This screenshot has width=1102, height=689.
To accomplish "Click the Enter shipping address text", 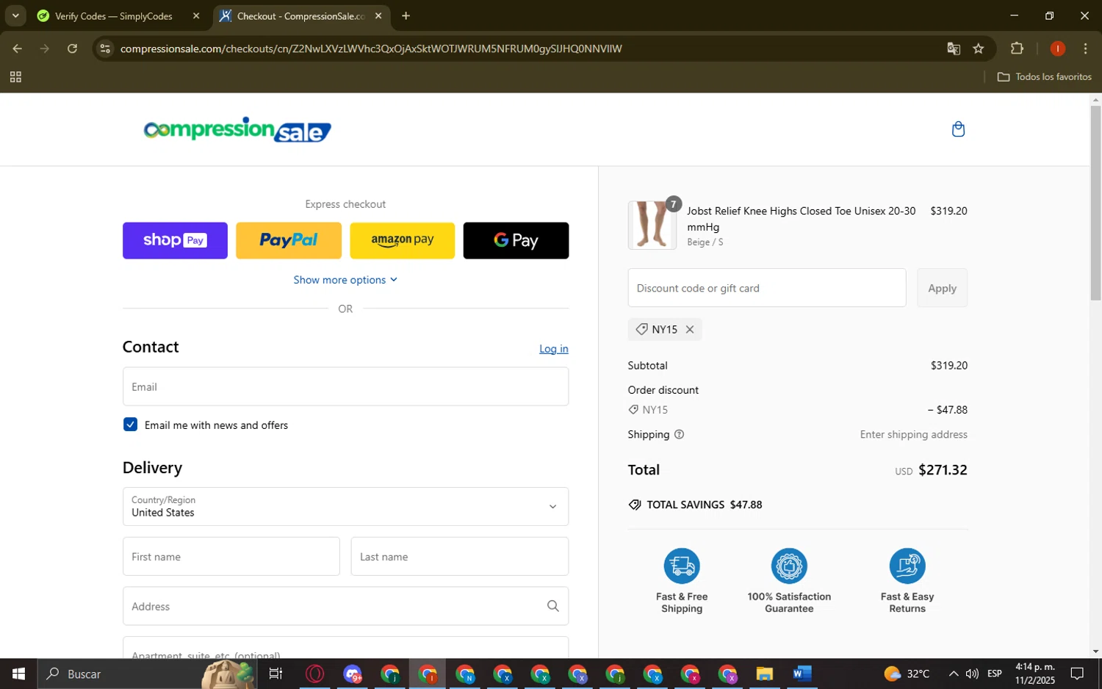I will [x=914, y=435].
